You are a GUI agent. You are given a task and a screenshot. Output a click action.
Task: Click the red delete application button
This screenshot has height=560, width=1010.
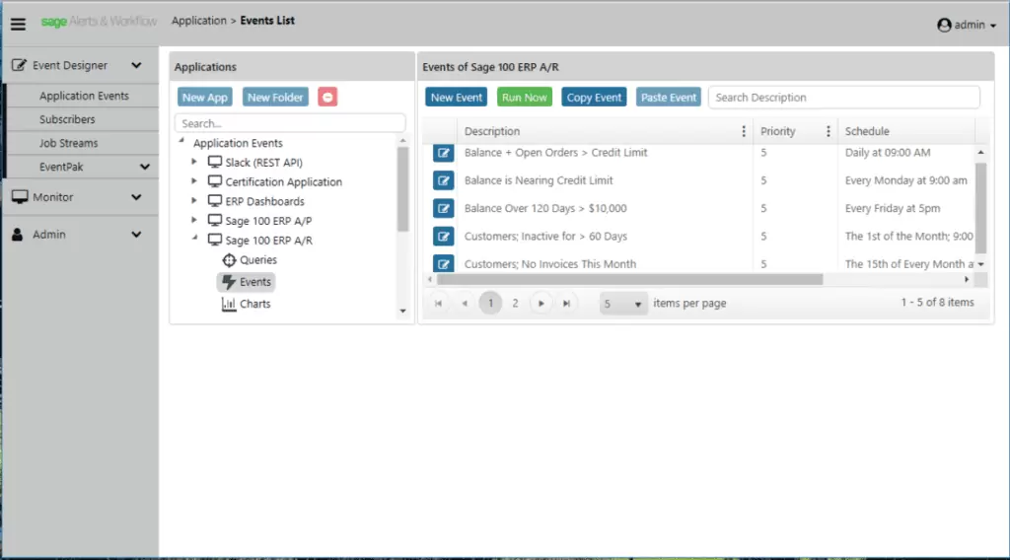tap(327, 98)
